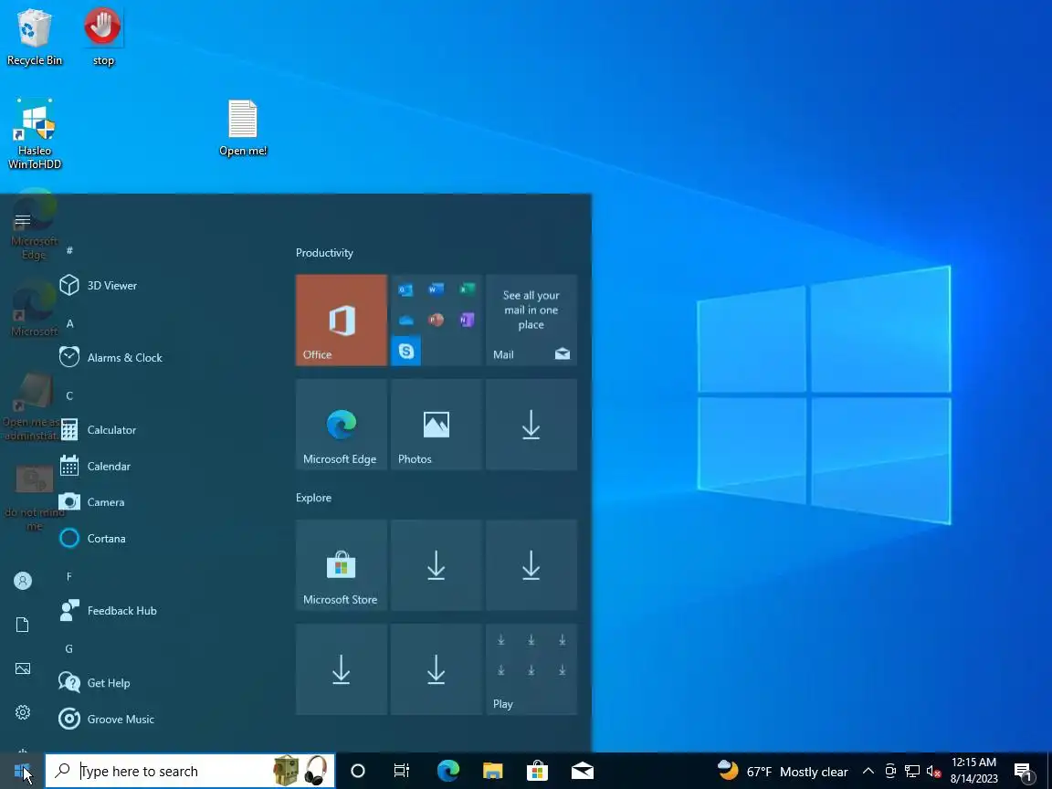This screenshot has width=1052, height=789.
Task: Click the letter A section header
Action: [x=69, y=323]
